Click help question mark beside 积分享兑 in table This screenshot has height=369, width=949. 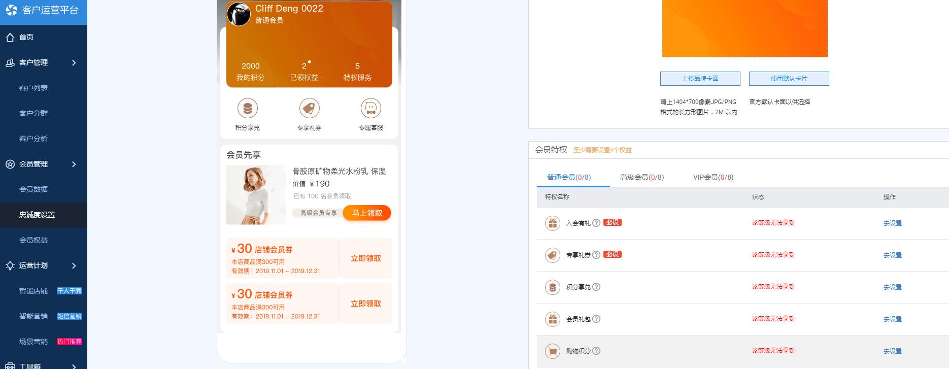pos(596,287)
